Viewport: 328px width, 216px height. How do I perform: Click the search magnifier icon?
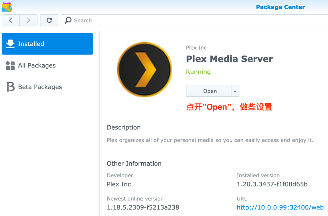pos(68,20)
